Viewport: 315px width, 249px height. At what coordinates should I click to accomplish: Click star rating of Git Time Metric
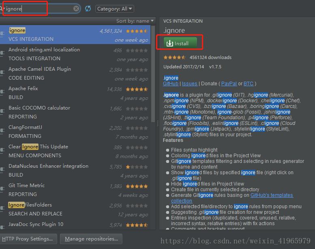pyautogui.click(x=137, y=186)
